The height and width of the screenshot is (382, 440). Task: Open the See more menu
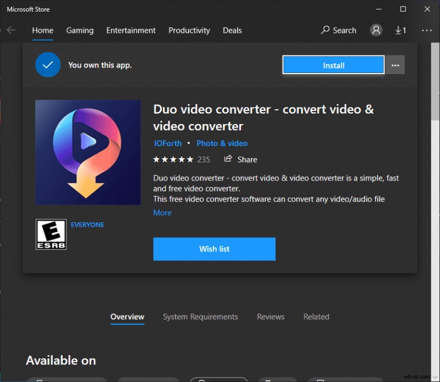426,30
